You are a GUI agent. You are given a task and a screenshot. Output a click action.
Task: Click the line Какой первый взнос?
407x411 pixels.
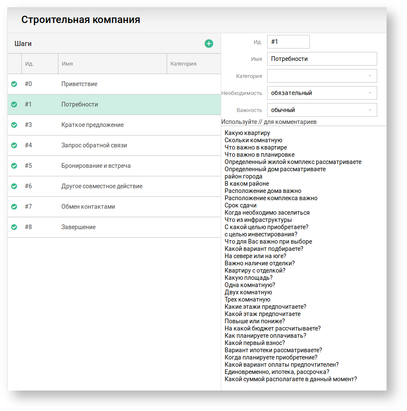(x=254, y=343)
